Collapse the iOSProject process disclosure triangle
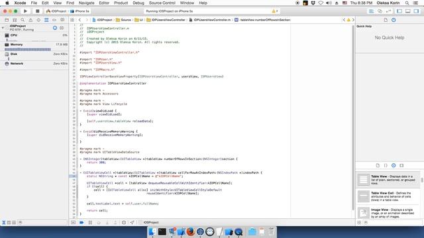Image resolution: width=424 pixels, height=238 pixels. [3, 28]
